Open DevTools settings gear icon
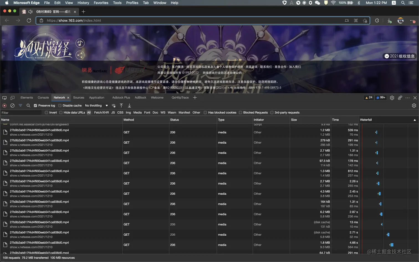Viewport: 419px width, 262px height. click(392, 98)
